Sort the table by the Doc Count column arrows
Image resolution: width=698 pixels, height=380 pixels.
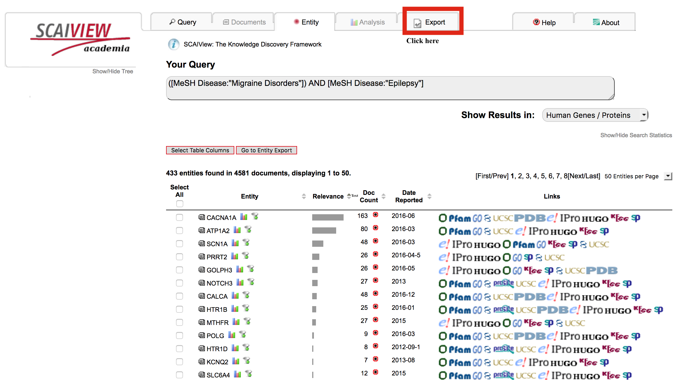click(x=384, y=196)
